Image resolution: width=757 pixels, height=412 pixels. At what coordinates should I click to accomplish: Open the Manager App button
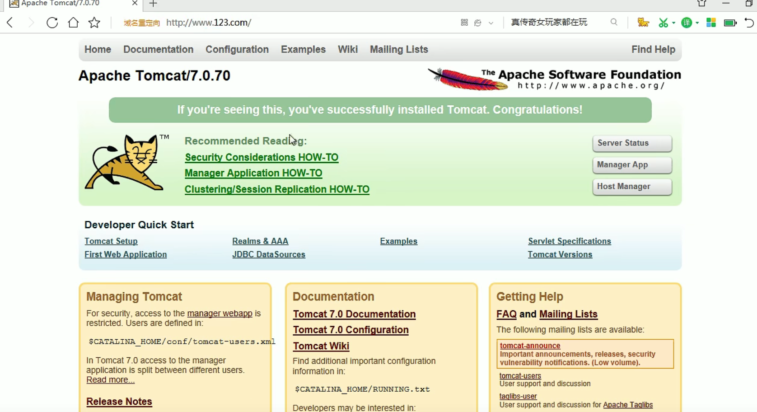[x=632, y=165]
